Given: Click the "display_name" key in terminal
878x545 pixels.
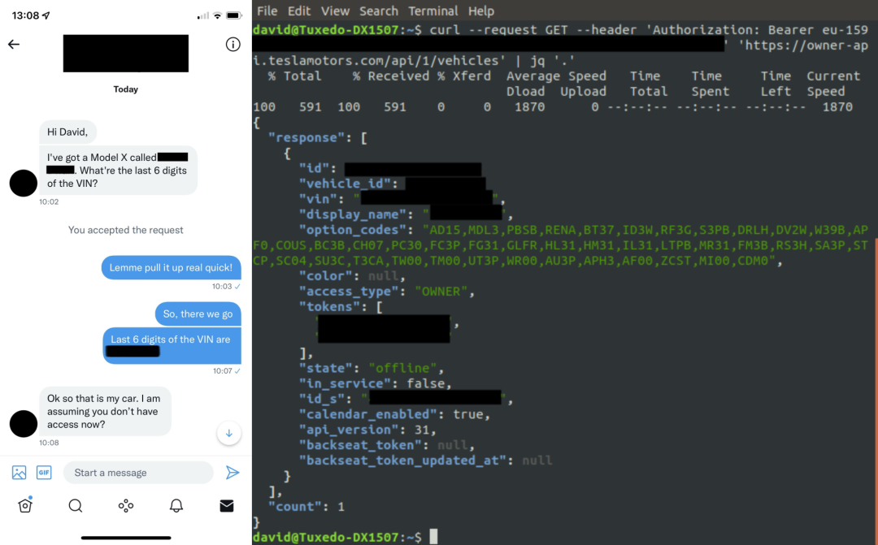Looking at the screenshot, I should [356, 214].
